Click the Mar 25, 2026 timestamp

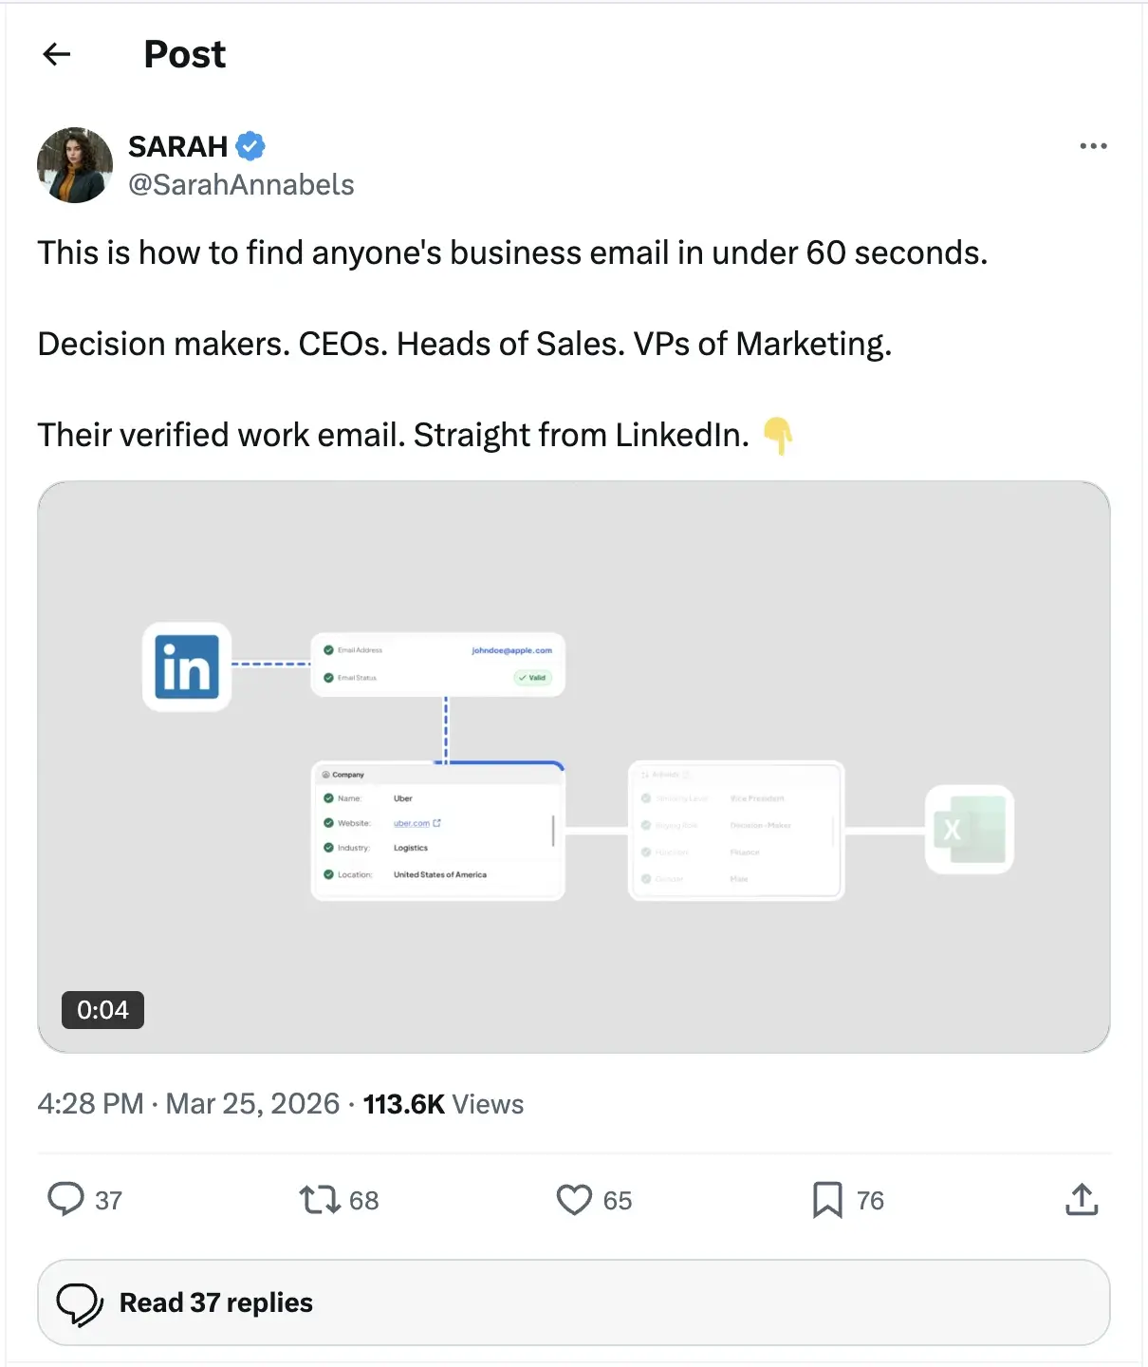[x=250, y=1103]
